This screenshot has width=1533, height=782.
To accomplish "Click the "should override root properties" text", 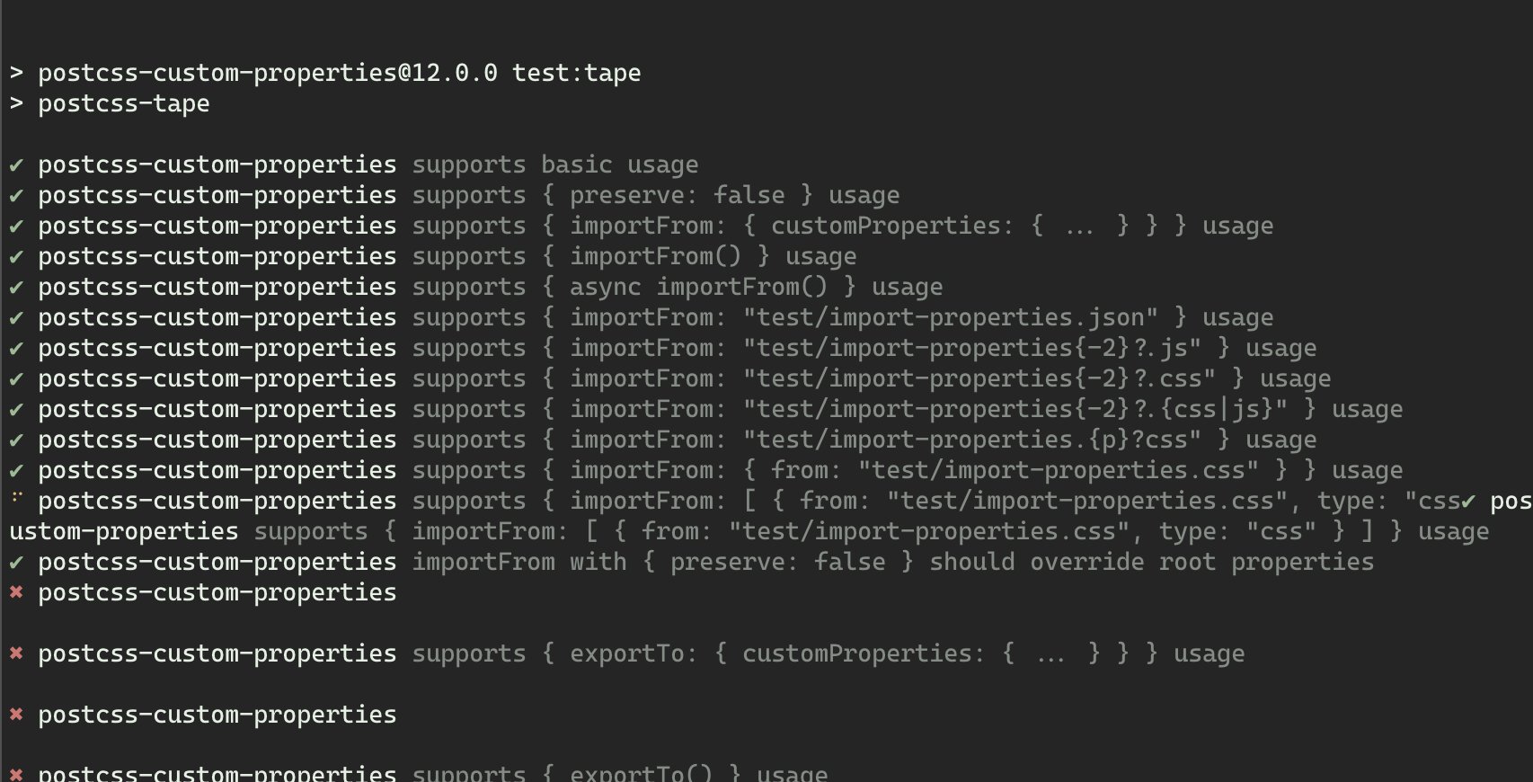I will pyautogui.click(x=1152, y=563).
